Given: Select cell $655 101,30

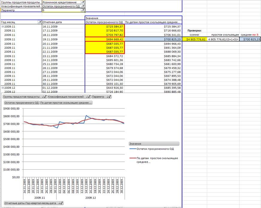Looking at the screenshot, I should click(105, 84).
